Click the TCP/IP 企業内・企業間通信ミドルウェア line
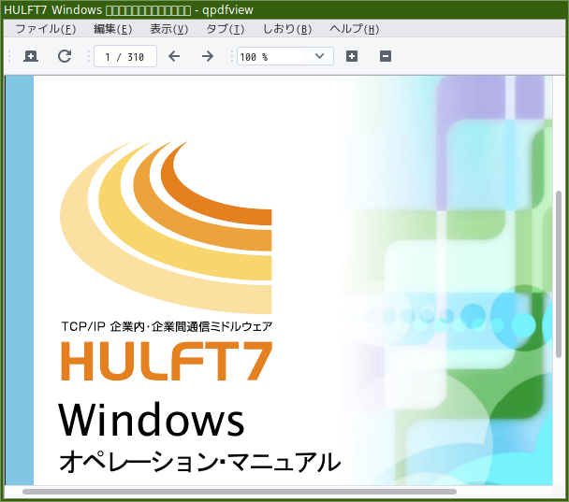 point(167,326)
